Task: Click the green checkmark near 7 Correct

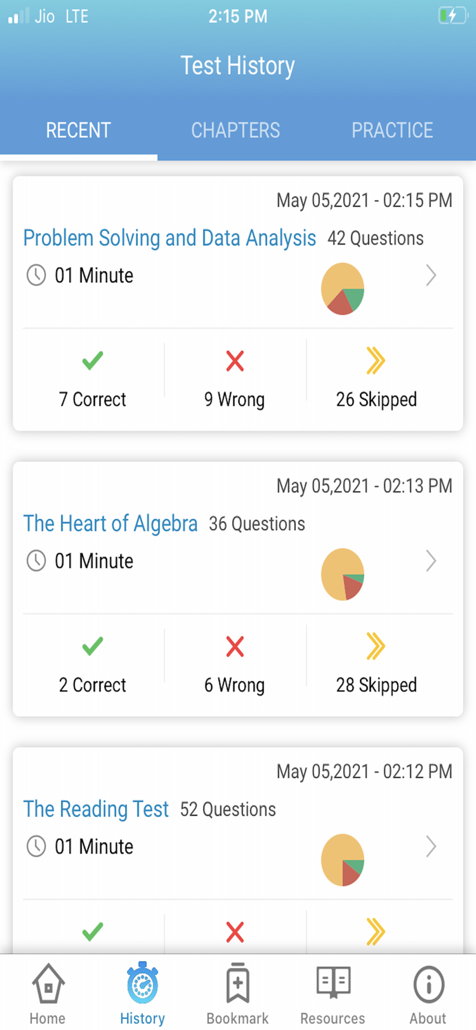Action: coord(91,360)
